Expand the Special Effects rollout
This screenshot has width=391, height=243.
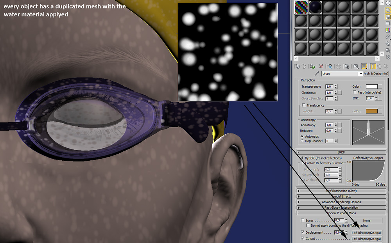point(341,197)
